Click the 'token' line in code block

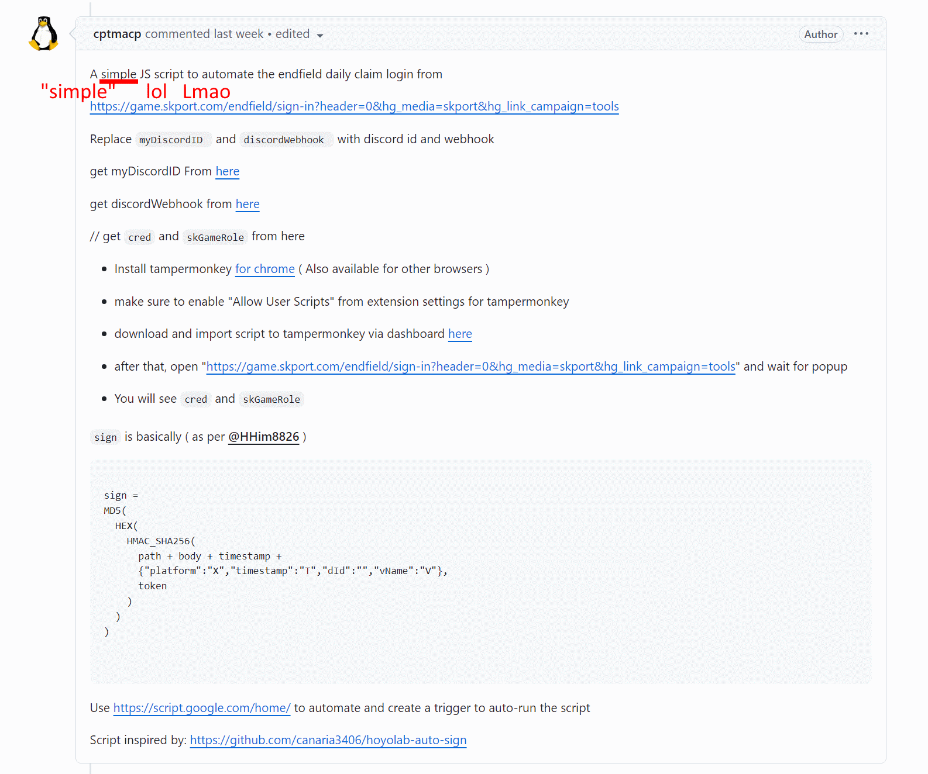coord(153,586)
